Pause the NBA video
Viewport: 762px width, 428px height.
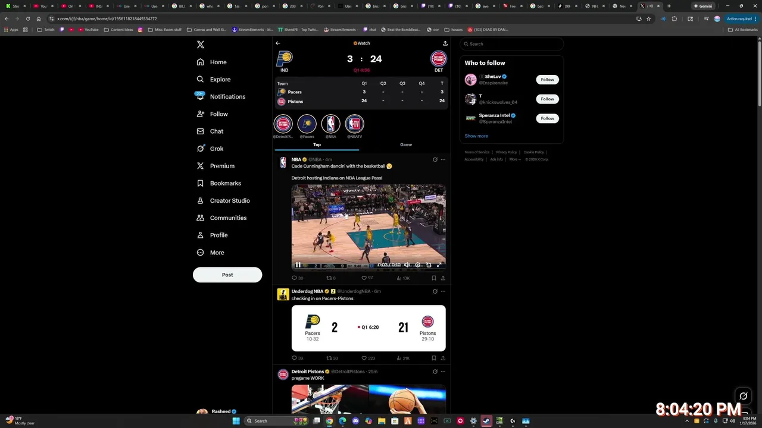point(298,265)
